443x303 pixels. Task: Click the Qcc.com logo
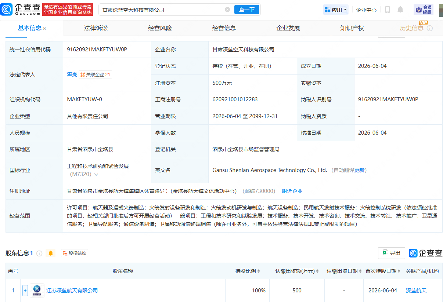coord(21,10)
